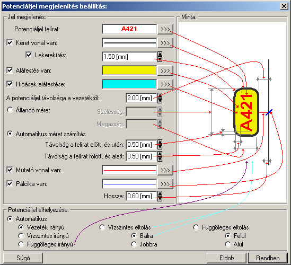Click the yellow Aláfestés color swatch
The image size is (291, 265).
(x=129, y=70)
